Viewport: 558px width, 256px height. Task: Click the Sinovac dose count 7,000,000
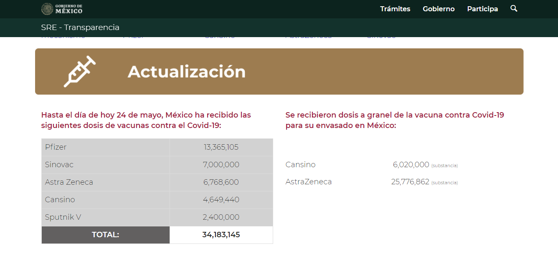tap(221, 165)
